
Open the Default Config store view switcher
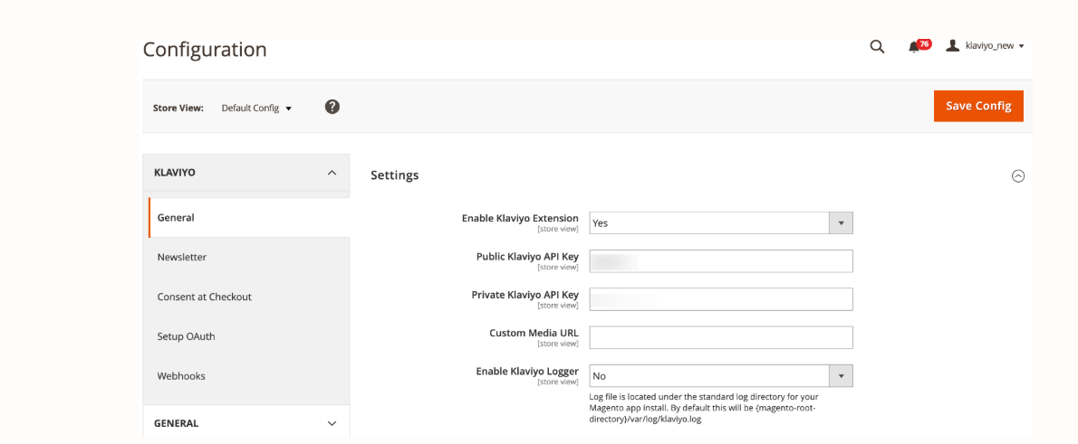tap(256, 108)
